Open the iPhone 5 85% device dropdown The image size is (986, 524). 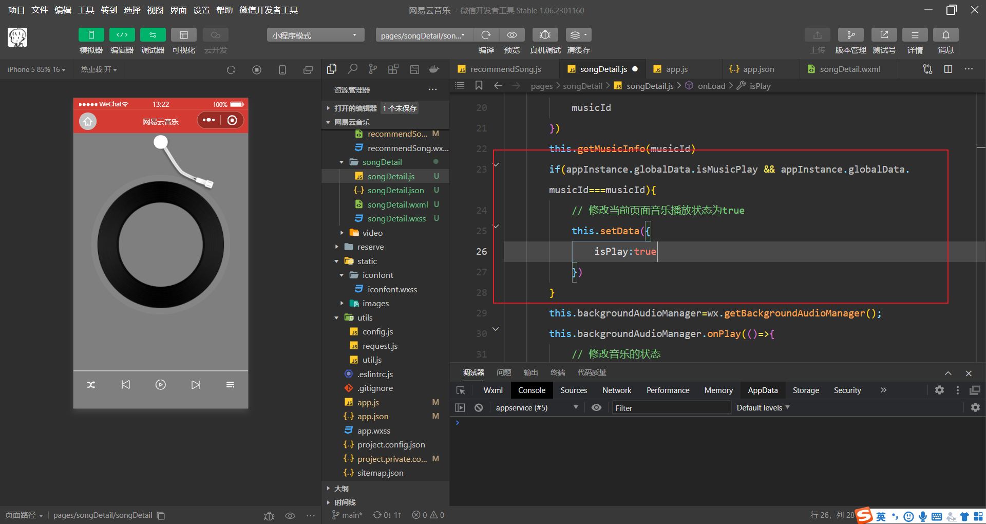[x=36, y=69]
